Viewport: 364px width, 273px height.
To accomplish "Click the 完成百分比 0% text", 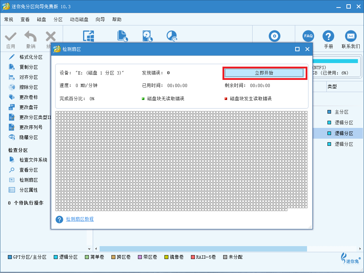I will point(77,99).
